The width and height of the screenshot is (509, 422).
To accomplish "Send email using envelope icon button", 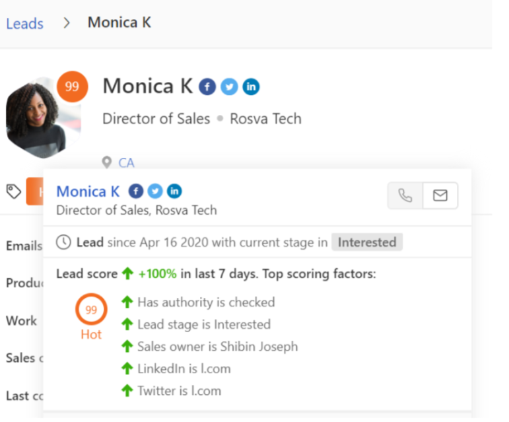I will point(440,195).
